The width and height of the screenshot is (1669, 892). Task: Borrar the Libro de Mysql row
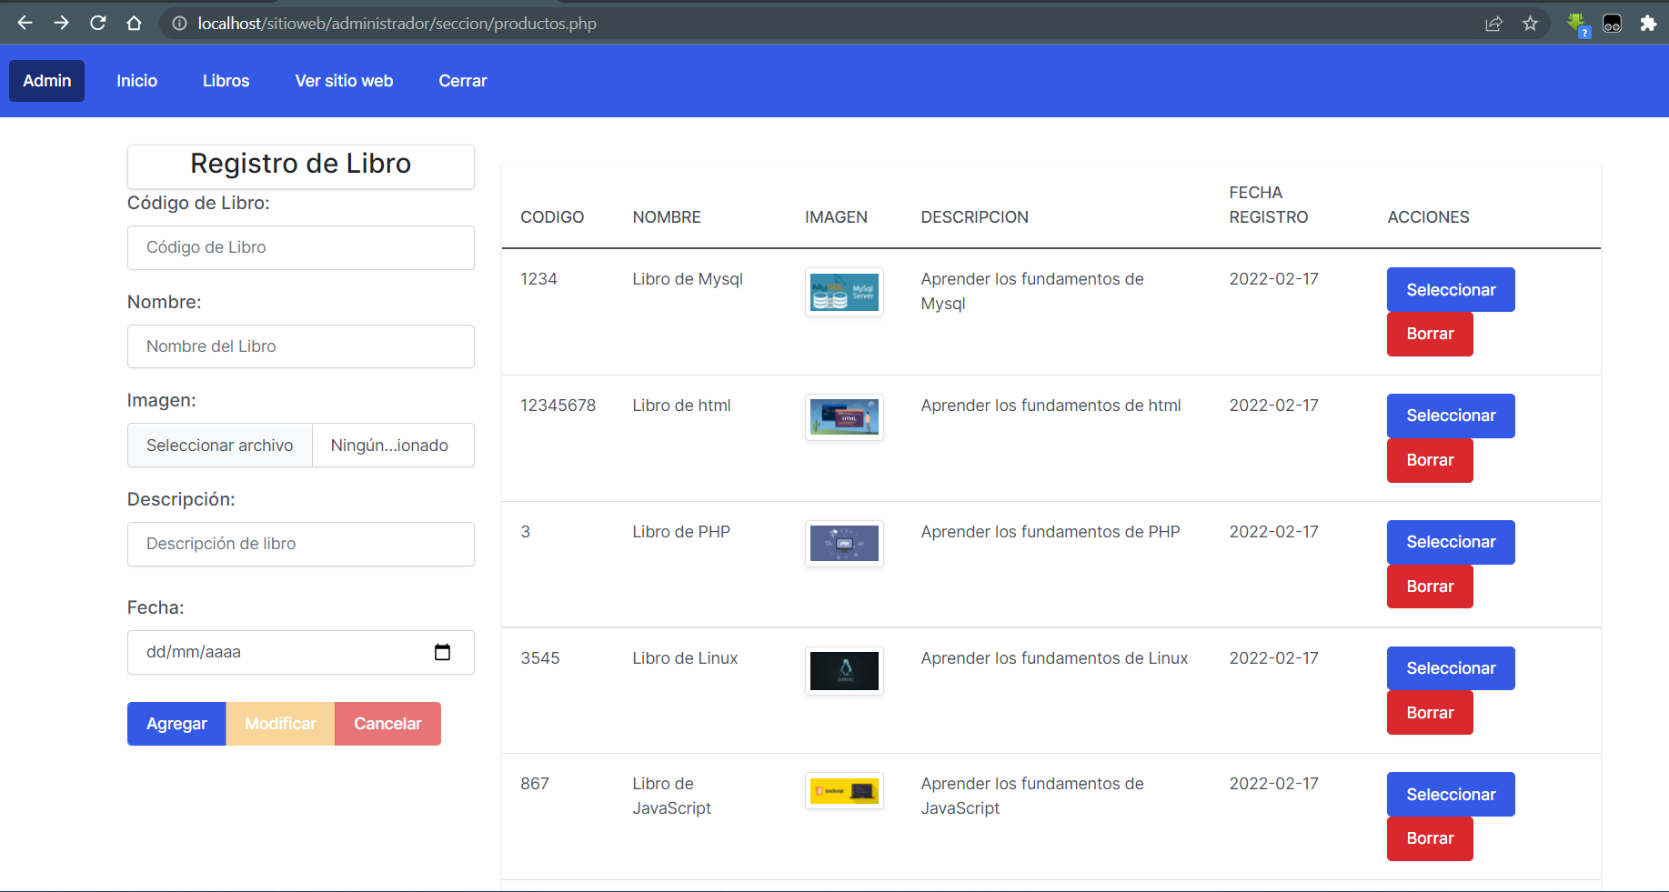(1430, 334)
